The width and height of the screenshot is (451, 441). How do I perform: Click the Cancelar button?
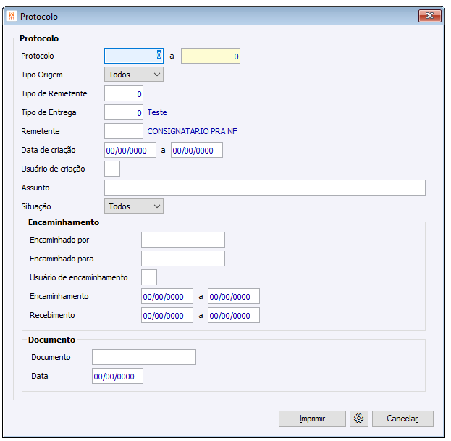[402, 419]
